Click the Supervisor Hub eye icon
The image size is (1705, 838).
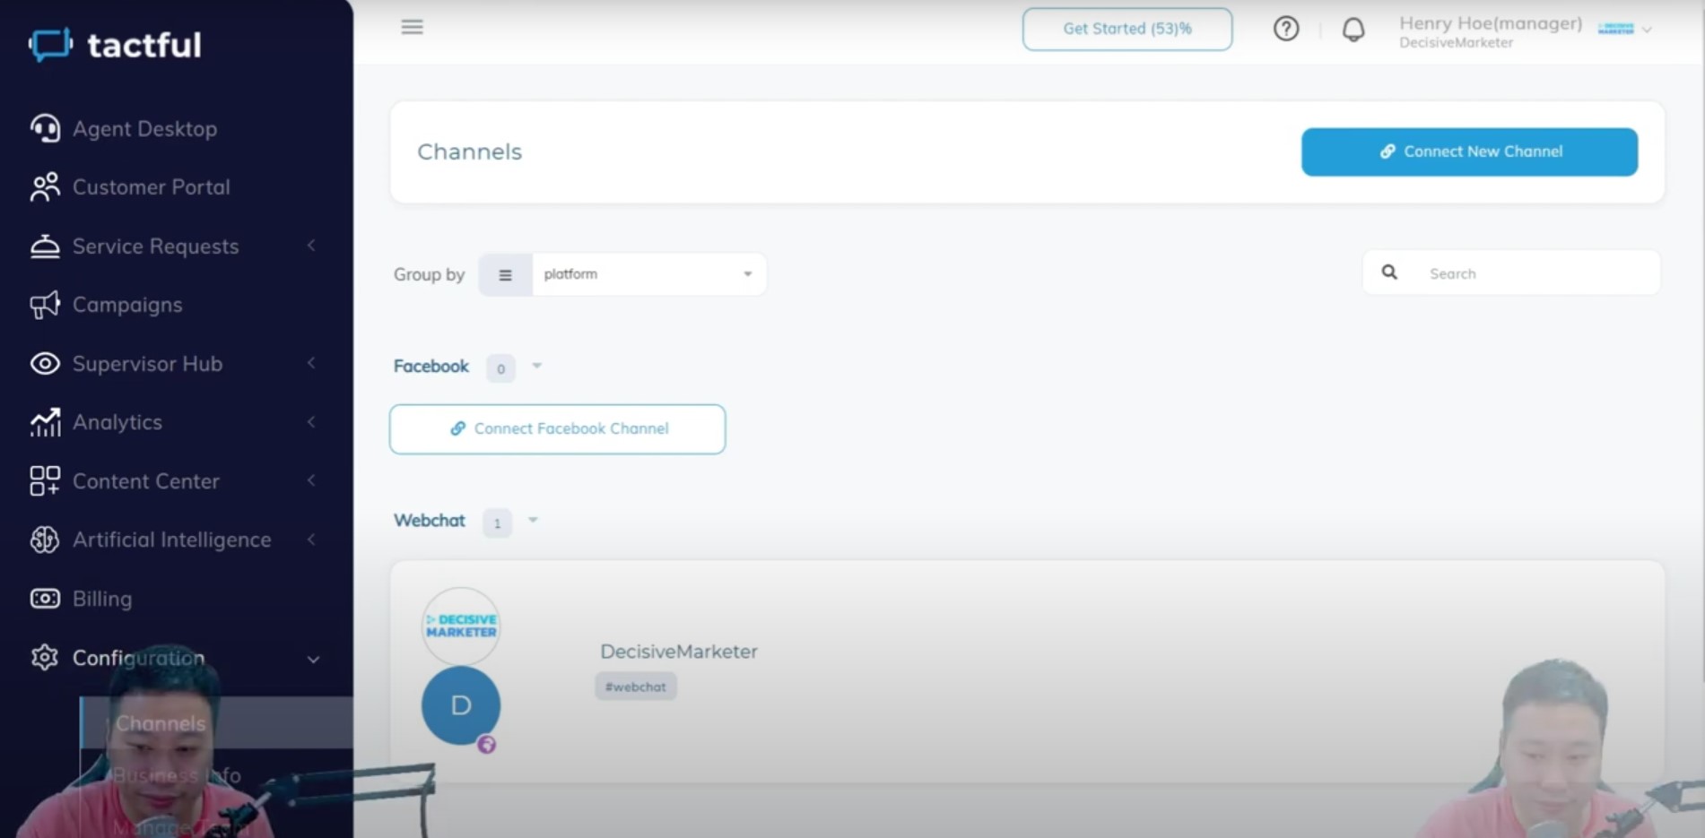pos(45,363)
